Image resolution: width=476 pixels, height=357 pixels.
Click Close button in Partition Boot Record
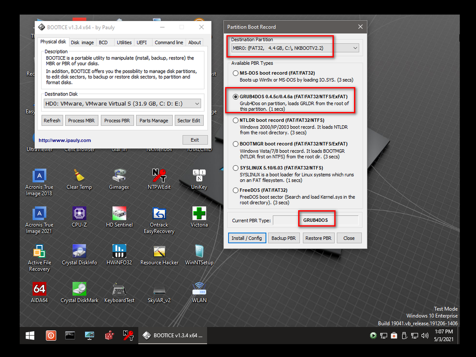[x=349, y=238]
